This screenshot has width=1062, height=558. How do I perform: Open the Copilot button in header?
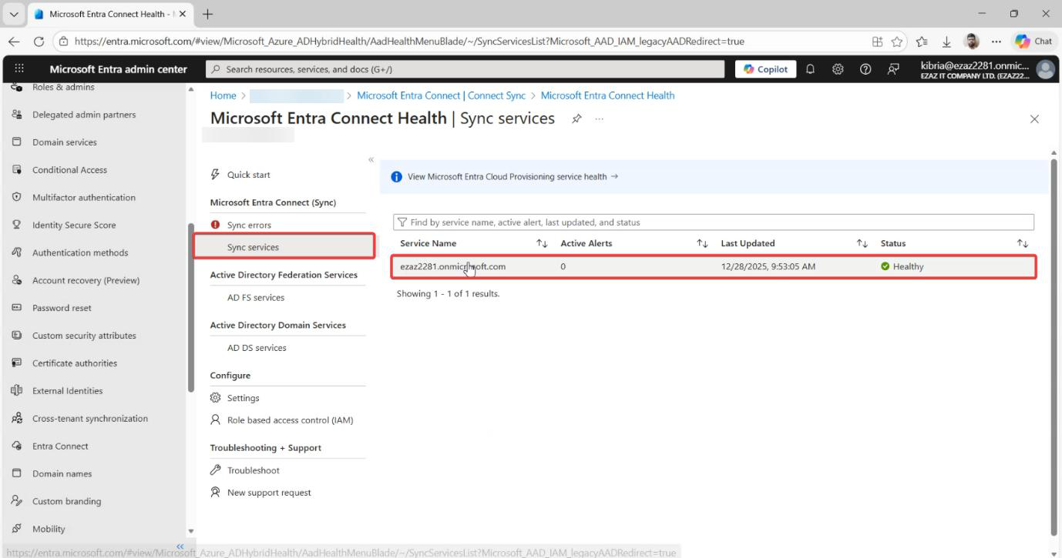click(765, 69)
